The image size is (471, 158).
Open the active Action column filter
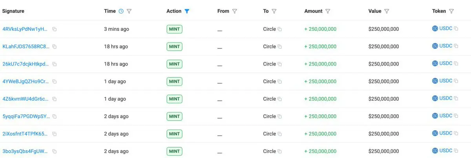tap(187, 11)
